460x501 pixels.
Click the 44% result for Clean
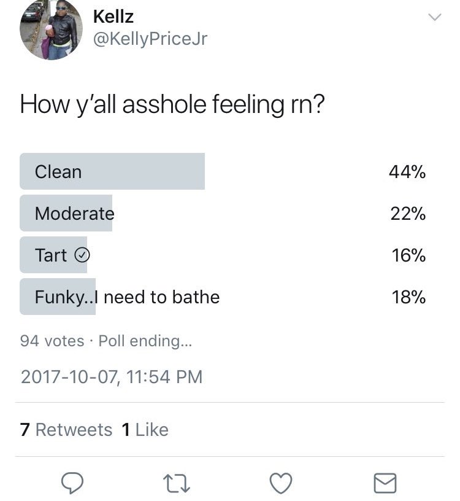[x=407, y=172]
